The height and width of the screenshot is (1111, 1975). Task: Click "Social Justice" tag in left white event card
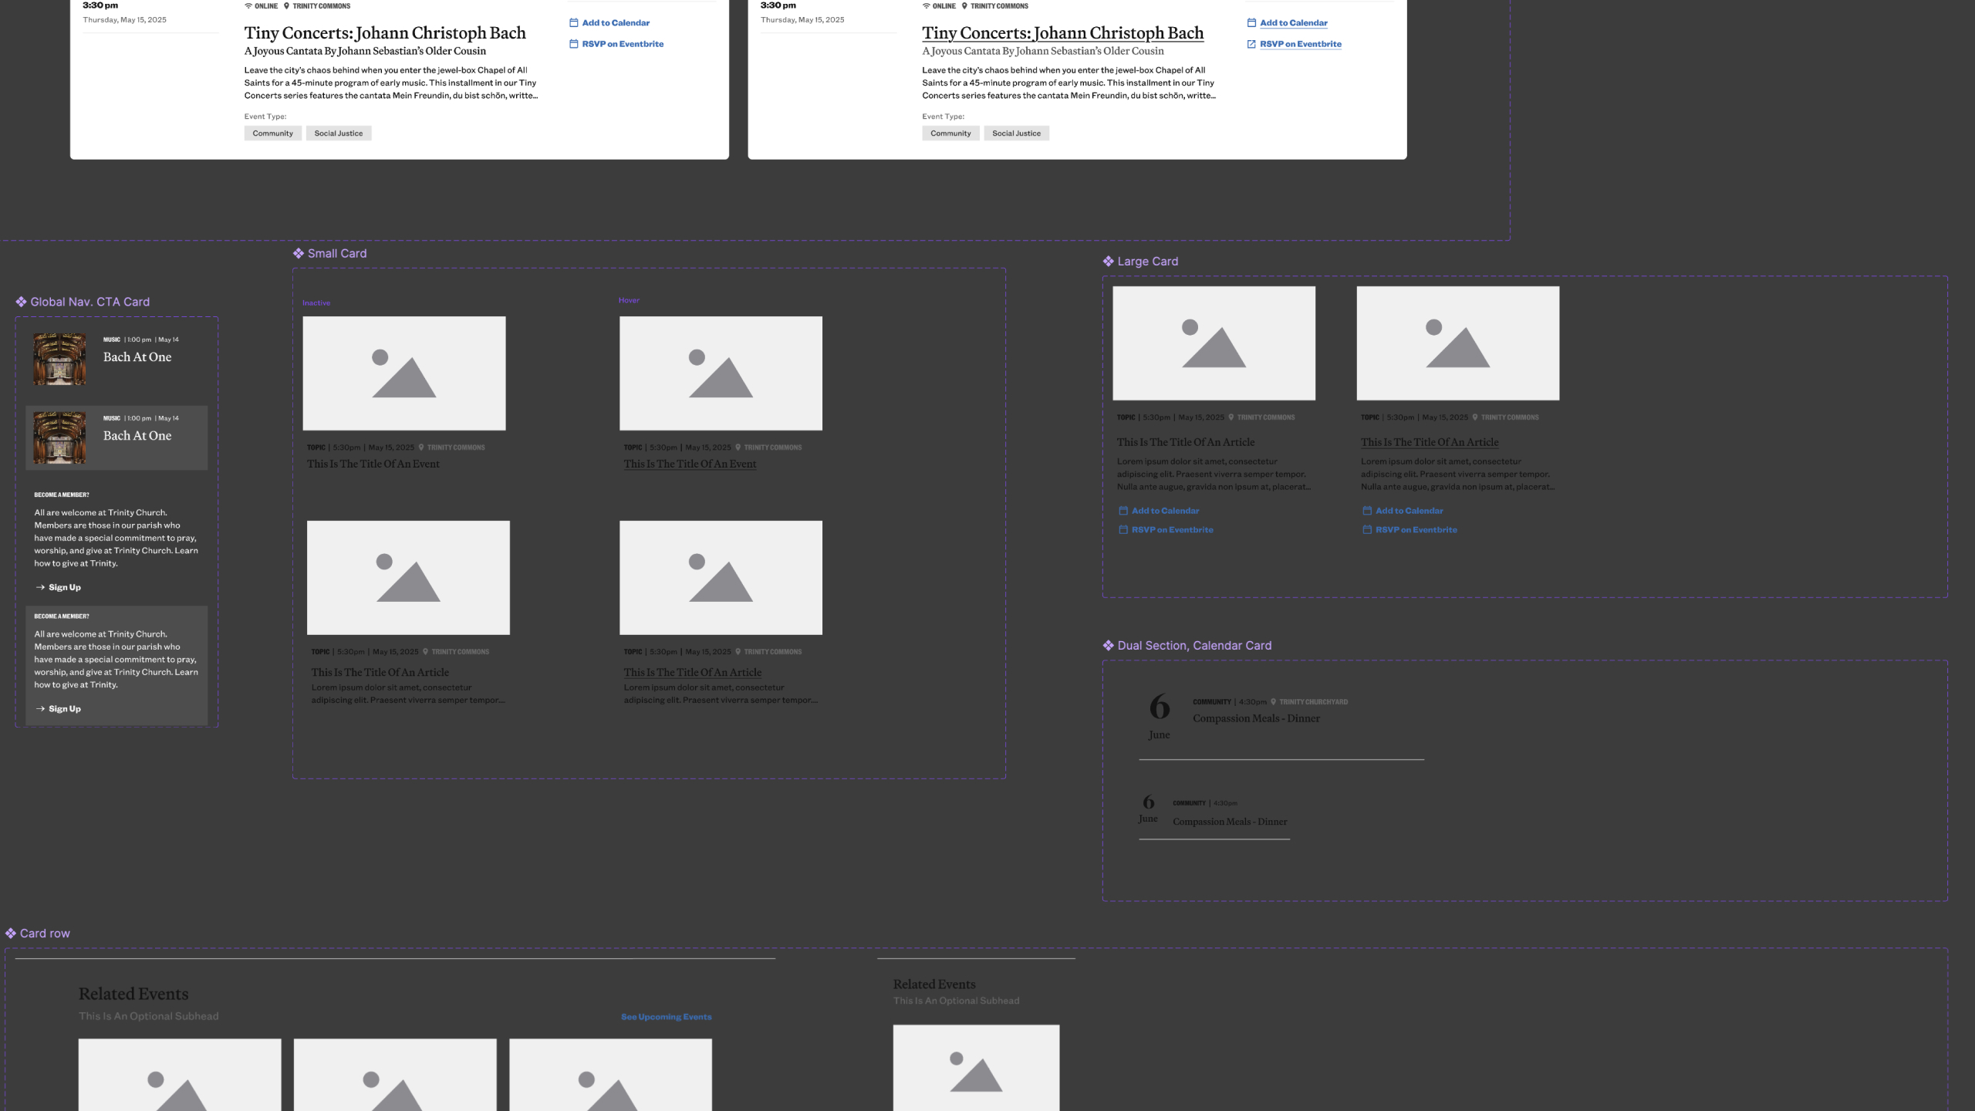[x=338, y=133]
